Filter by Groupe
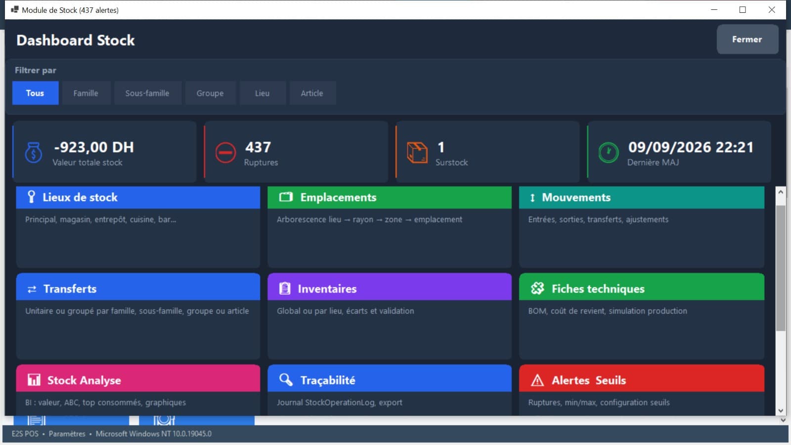The image size is (791, 445). (210, 93)
